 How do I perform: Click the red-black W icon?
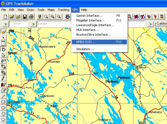[x=149, y=17]
